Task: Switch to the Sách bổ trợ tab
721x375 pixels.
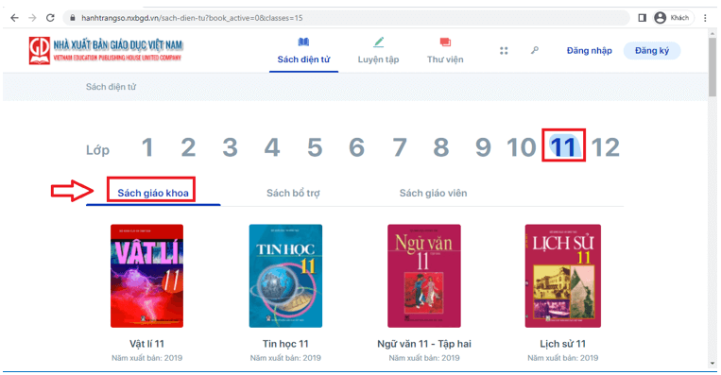Action: click(x=293, y=193)
